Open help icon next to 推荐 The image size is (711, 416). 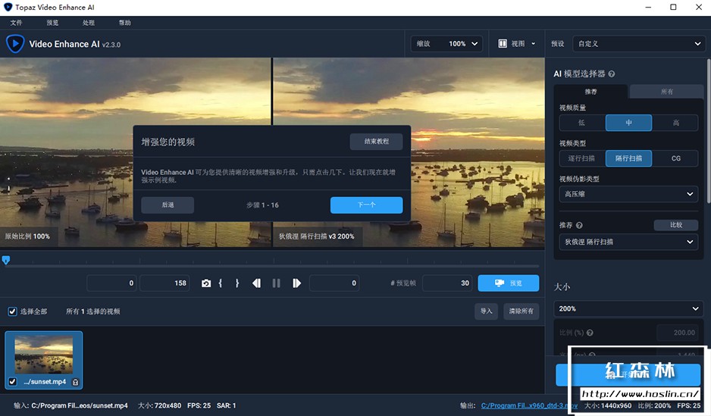coord(579,225)
